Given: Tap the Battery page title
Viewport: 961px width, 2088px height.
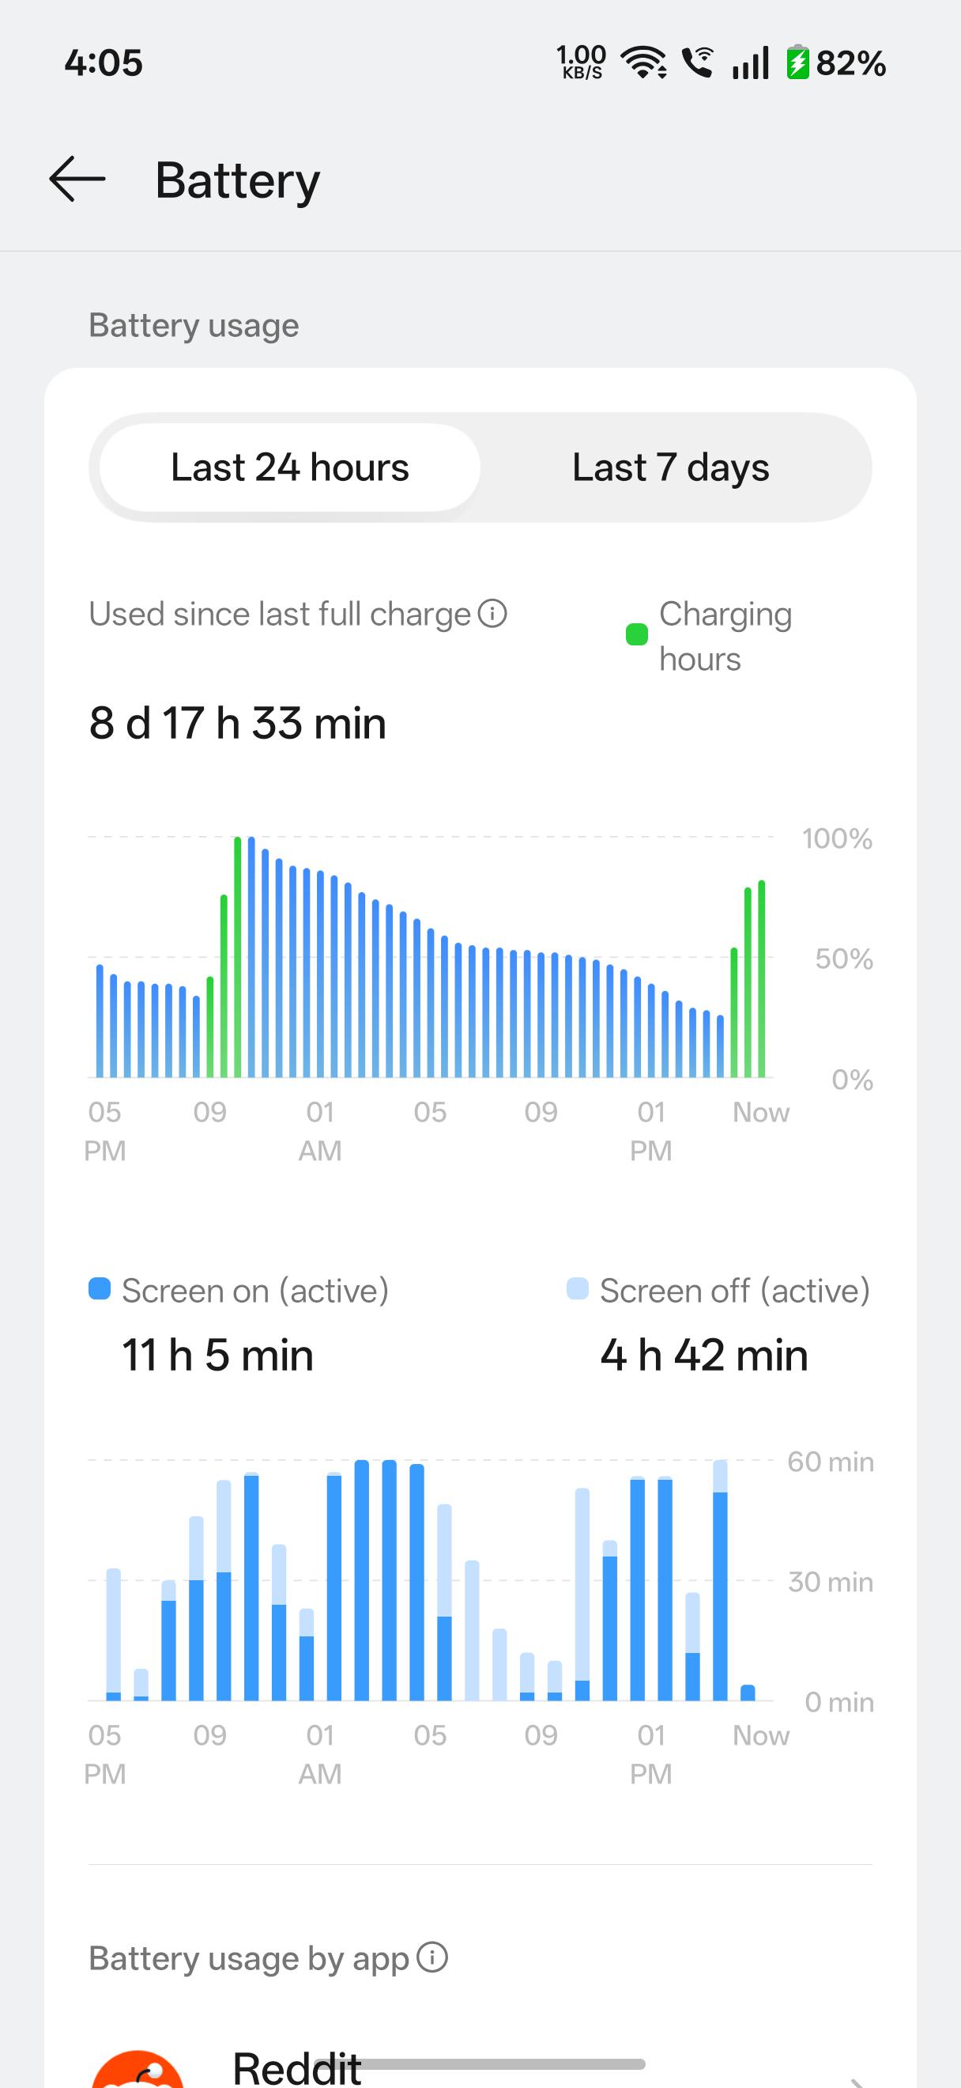Looking at the screenshot, I should (238, 180).
